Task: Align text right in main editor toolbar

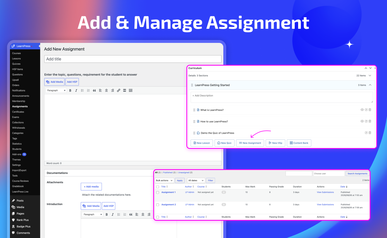Action: [x=112, y=90]
